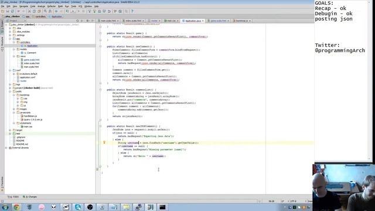375x211 pixels.
Task: Expand External Libraries node
Action: pos(6,148)
